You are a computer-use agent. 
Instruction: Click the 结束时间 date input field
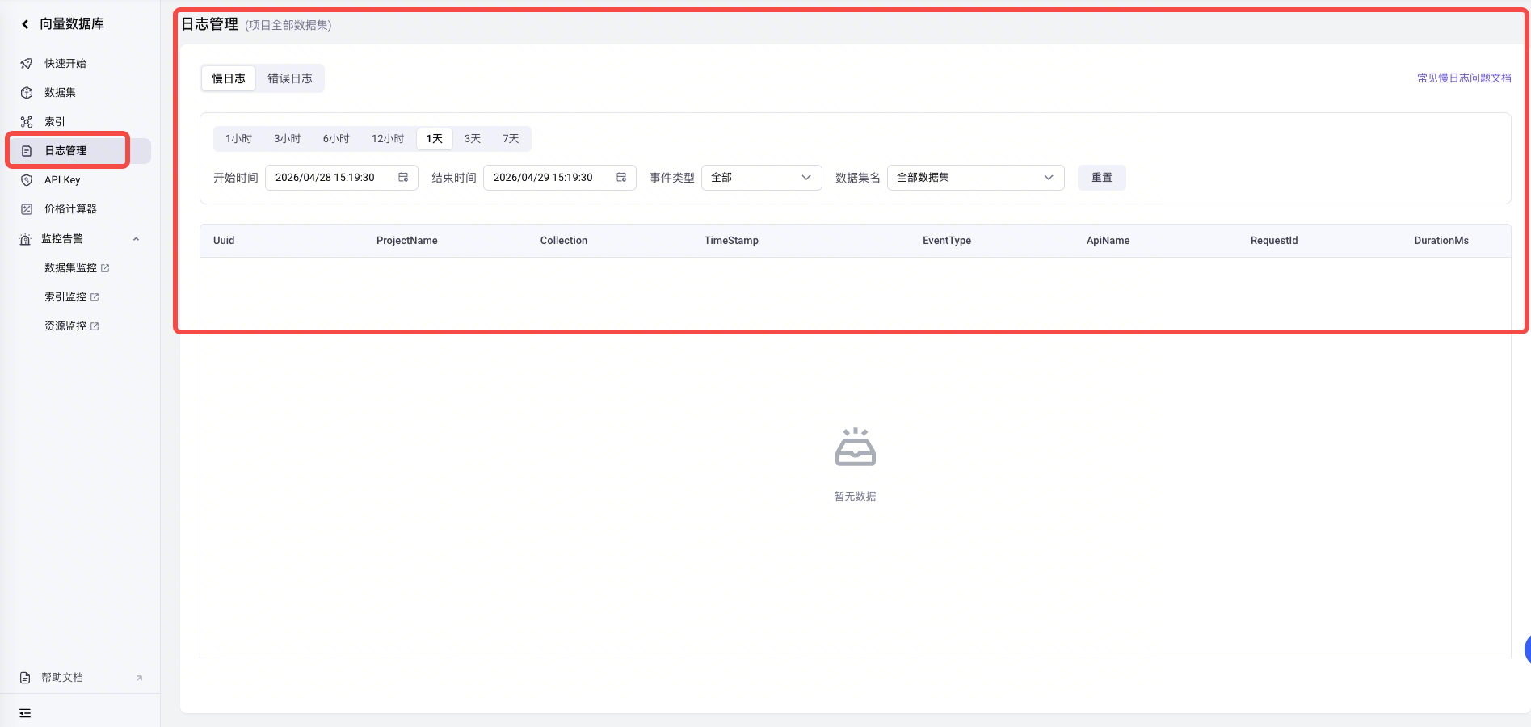point(559,178)
